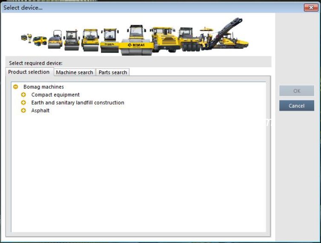
Task: Close the Select device dialog
Action: [x=311, y=8]
